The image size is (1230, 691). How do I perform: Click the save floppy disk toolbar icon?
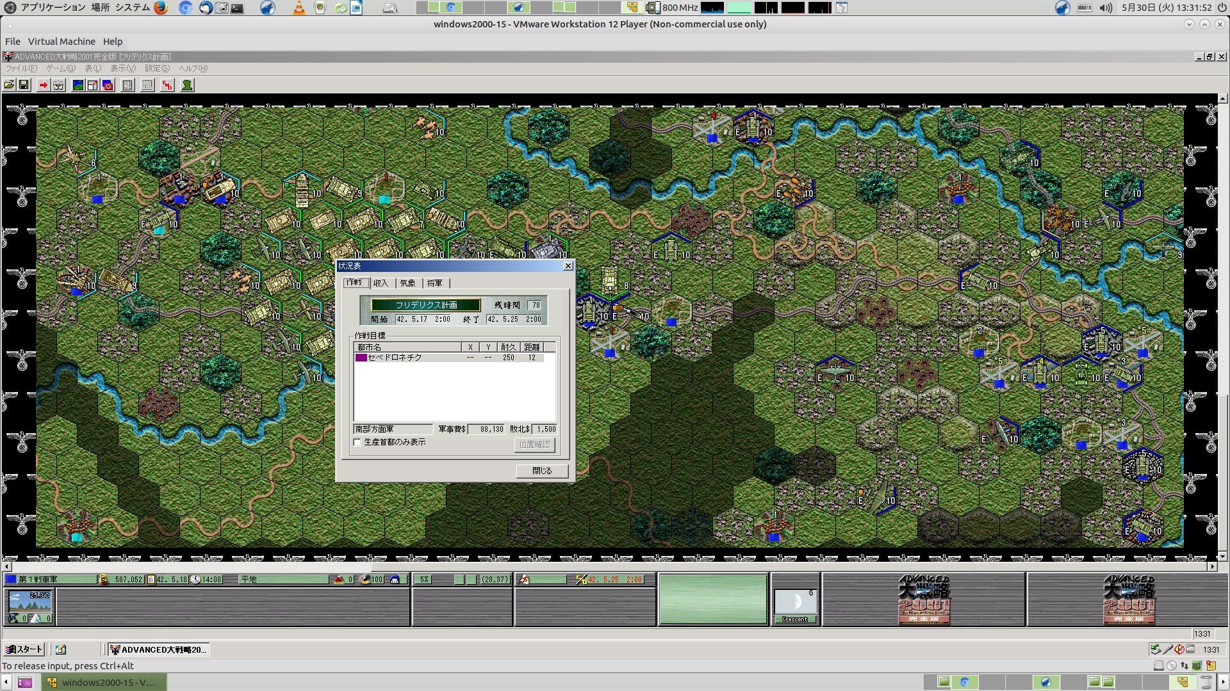point(24,85)
